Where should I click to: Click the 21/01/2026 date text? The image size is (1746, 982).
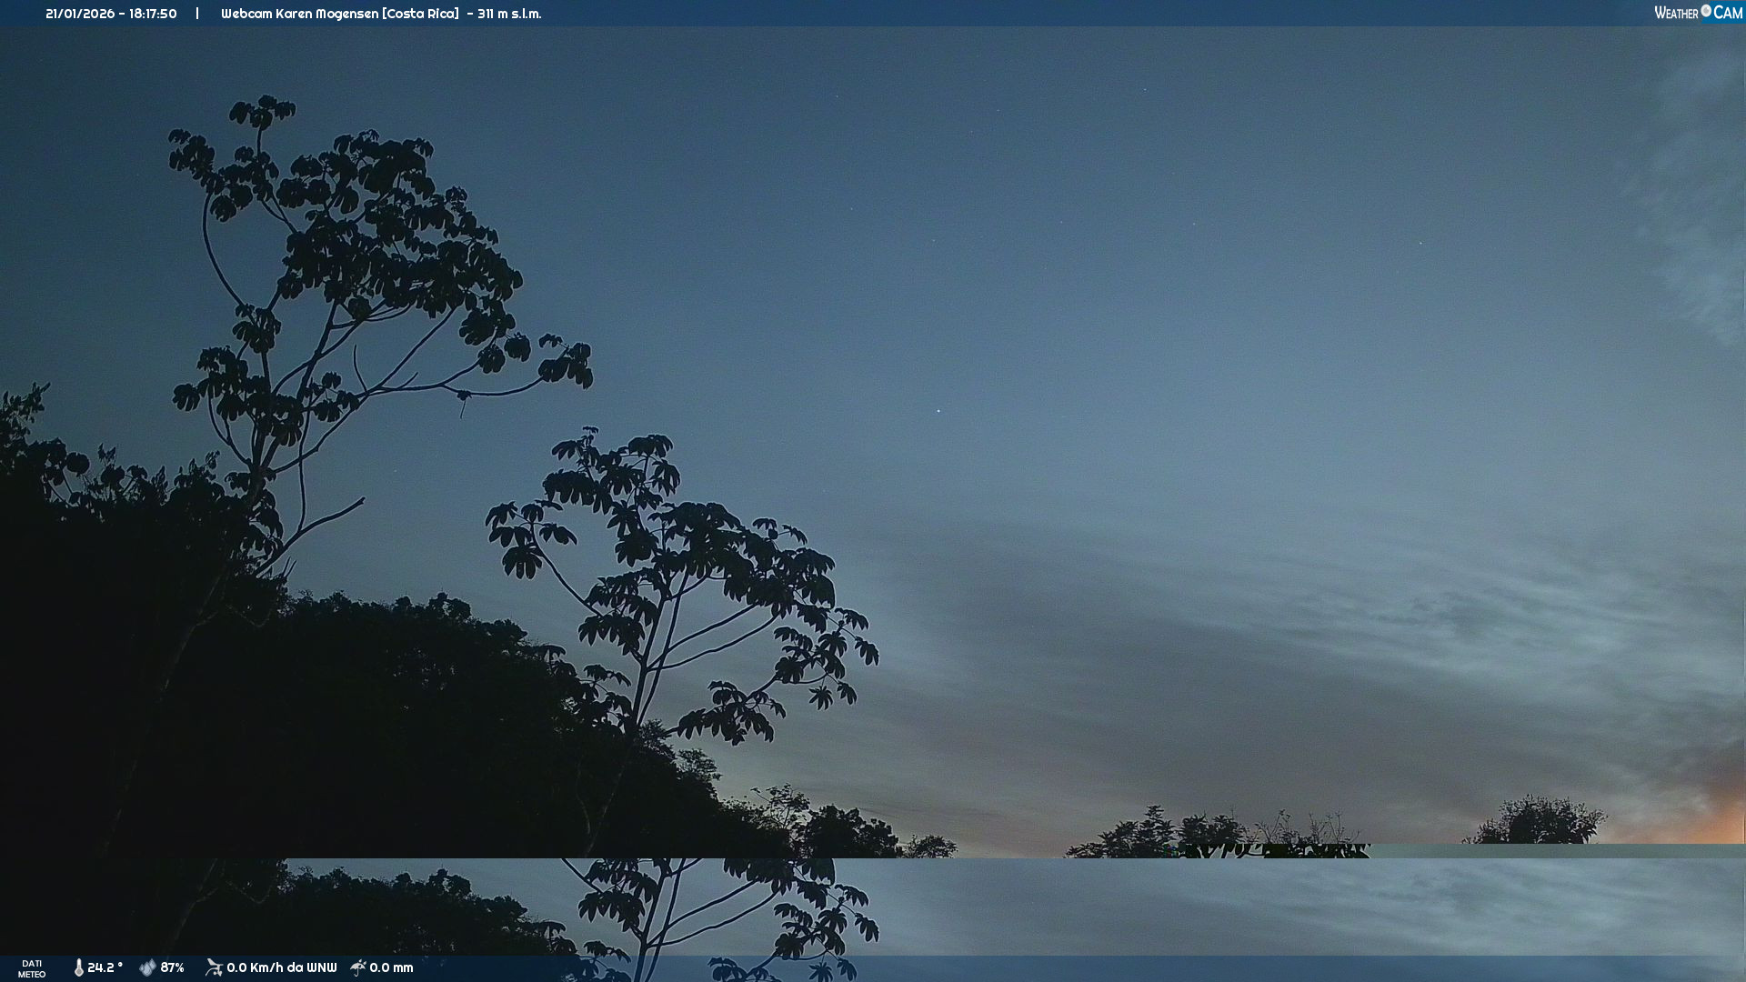[x=80, y=14]
